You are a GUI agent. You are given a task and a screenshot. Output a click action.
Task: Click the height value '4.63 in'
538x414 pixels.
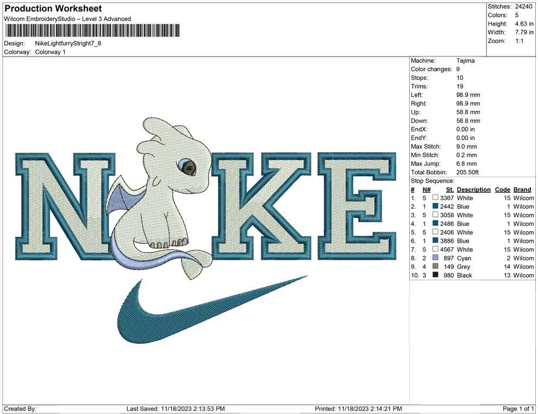(x=524, y=24)
